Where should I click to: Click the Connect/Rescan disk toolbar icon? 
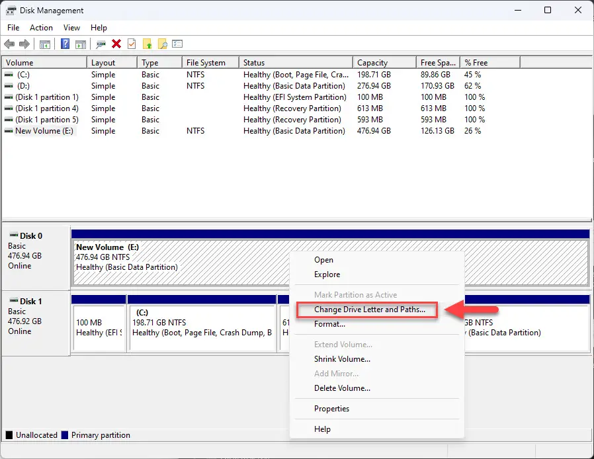[x=101, y=44]
